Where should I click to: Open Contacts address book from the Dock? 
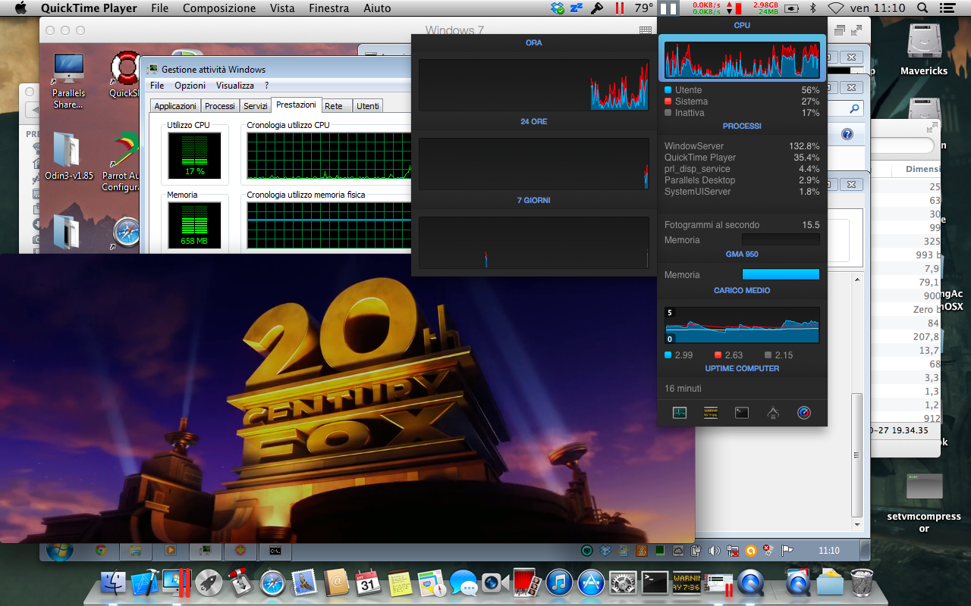336,582
